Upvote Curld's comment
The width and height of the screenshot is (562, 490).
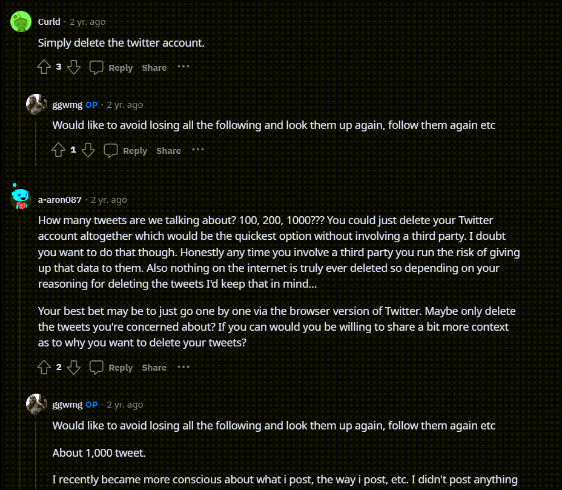[x=43, y=67]
